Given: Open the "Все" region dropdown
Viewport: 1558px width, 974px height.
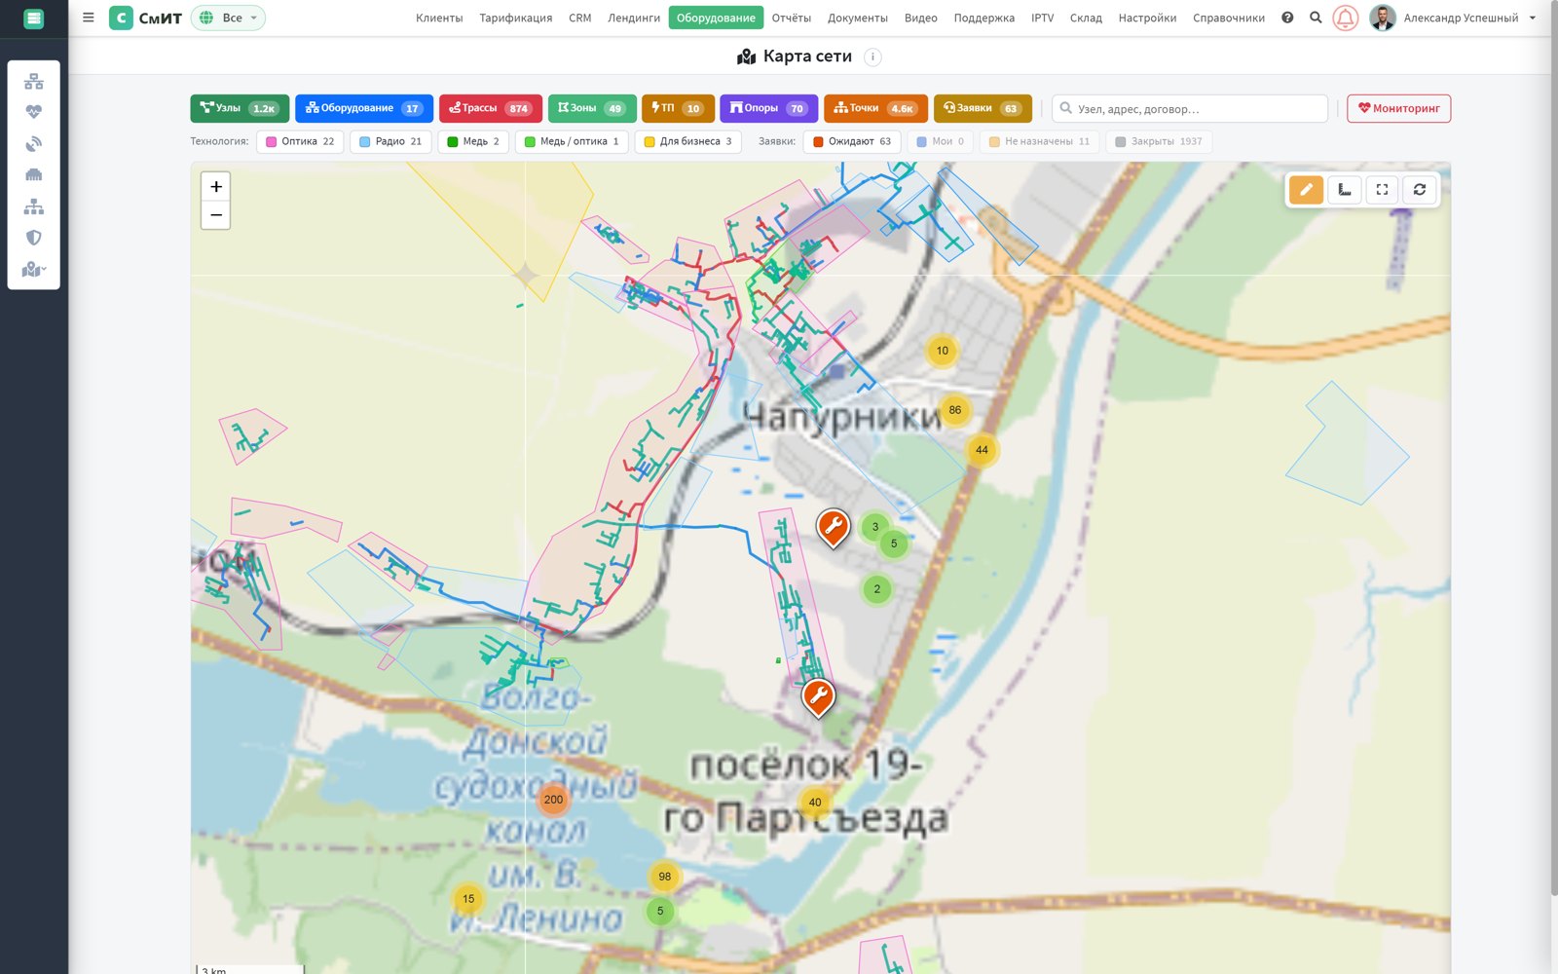Looking at the screenshot, I should [x=228, y=18].
